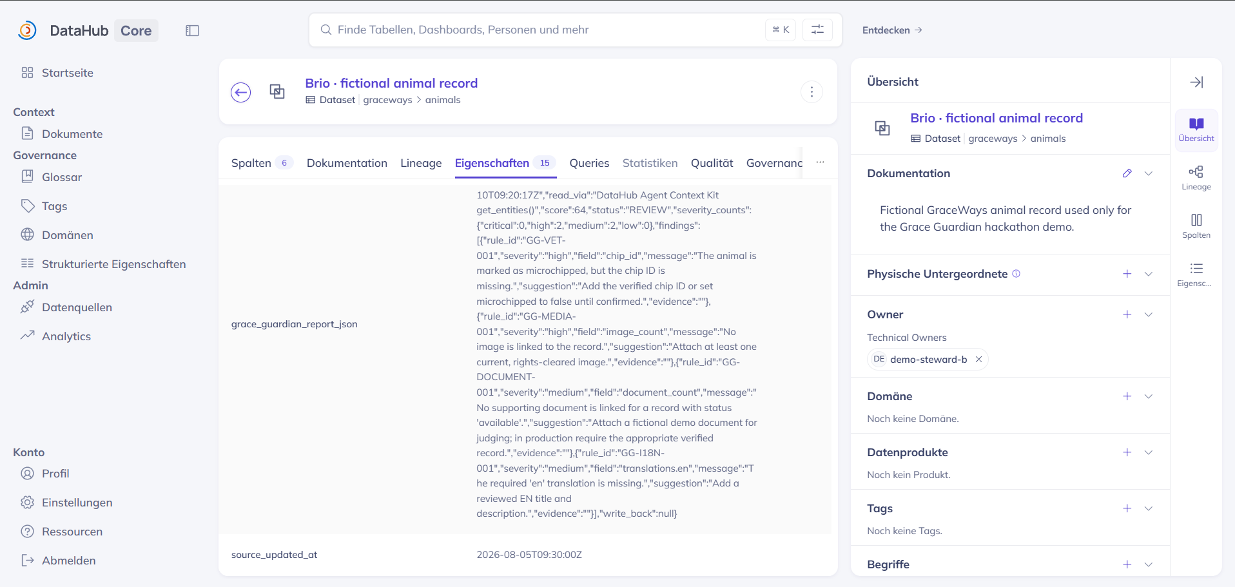This screenshot has height=587, width=1235.
Task: Remove the demo-steward-b owner
Action: pyautogui.click(x=978, y=360)
